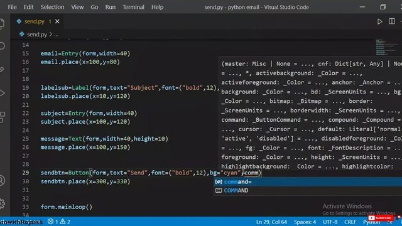Show errors and warnings in status bar
402x226 pixels.
pos(59,222)
